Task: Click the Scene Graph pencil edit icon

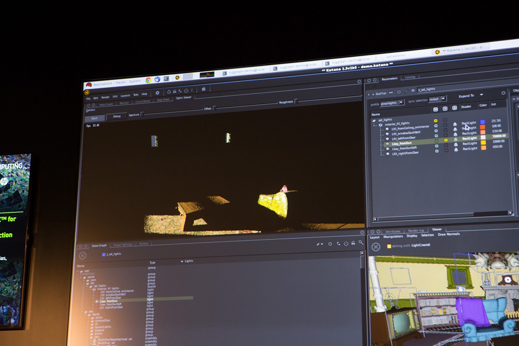Action: [x=319, y=244]
